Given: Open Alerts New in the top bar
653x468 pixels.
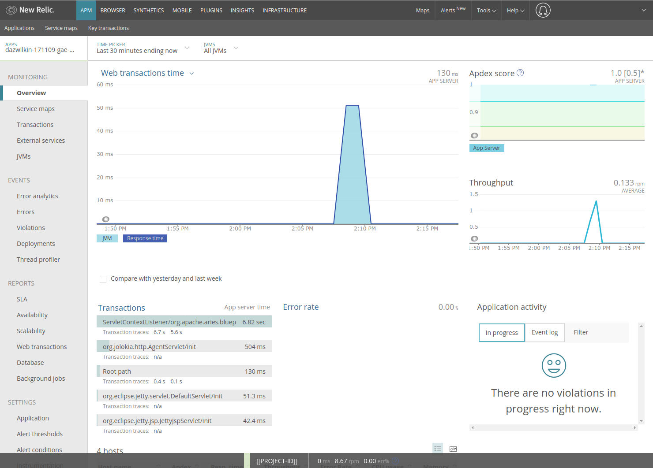Looking at the screenshot, I should tap(453, 10).
